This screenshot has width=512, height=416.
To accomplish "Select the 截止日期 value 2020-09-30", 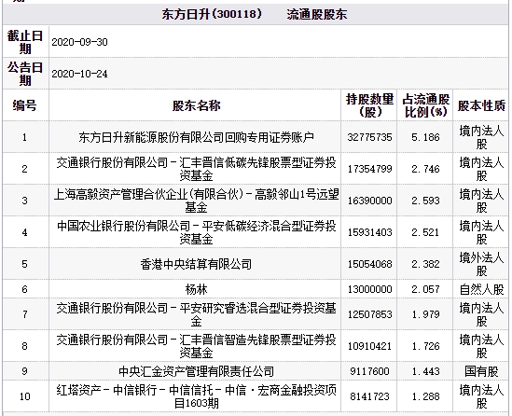I will (x=79, y=42).
